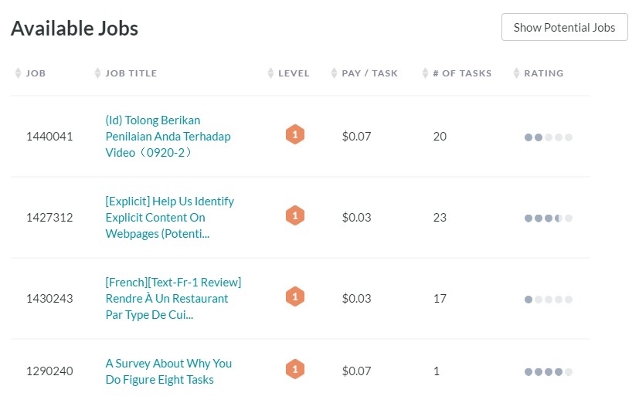Sort by # of Tasks header

point(425,73)
